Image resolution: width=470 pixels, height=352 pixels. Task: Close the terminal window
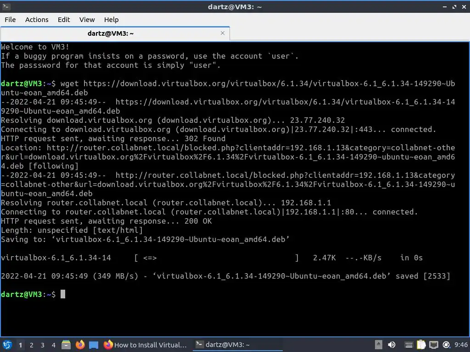click(464, 6)
